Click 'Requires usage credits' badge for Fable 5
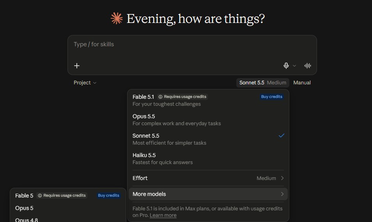The width and height of the screenshot is (372, 222). (62, 195)
